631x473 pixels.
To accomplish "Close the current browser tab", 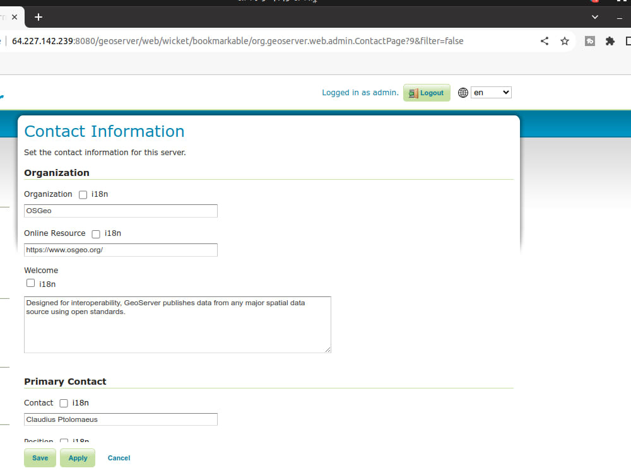I will tap(15, 17).
